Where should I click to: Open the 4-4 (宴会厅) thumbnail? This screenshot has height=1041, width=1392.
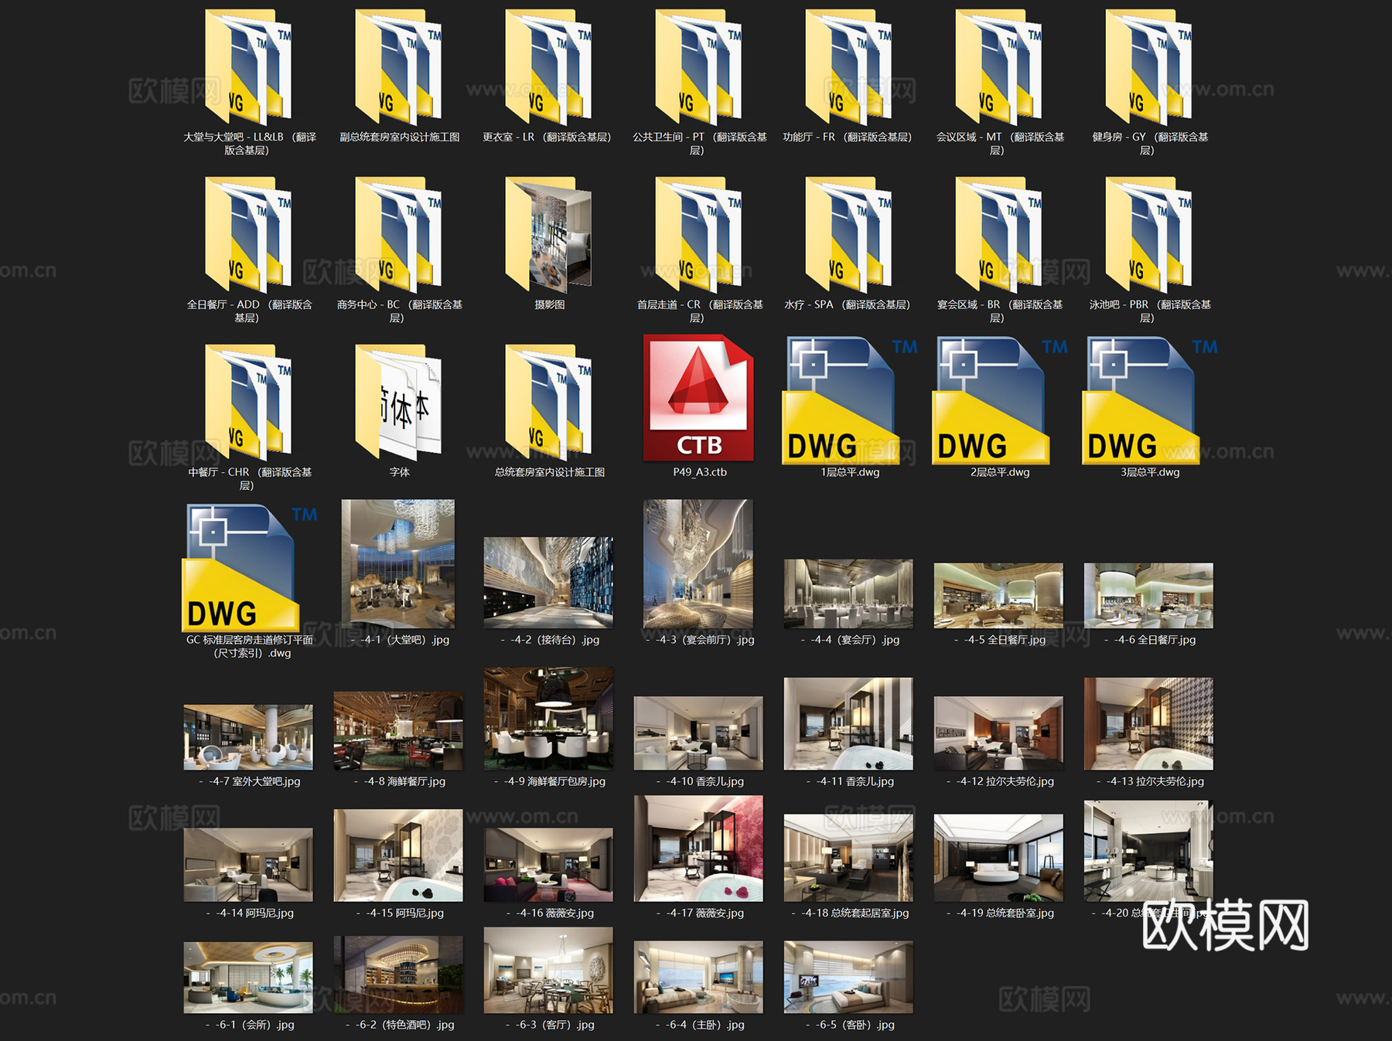(x=848, y=594)
